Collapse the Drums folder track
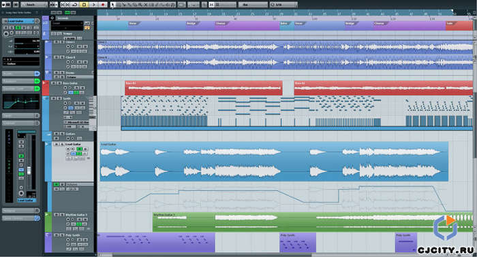 (48, 73)
